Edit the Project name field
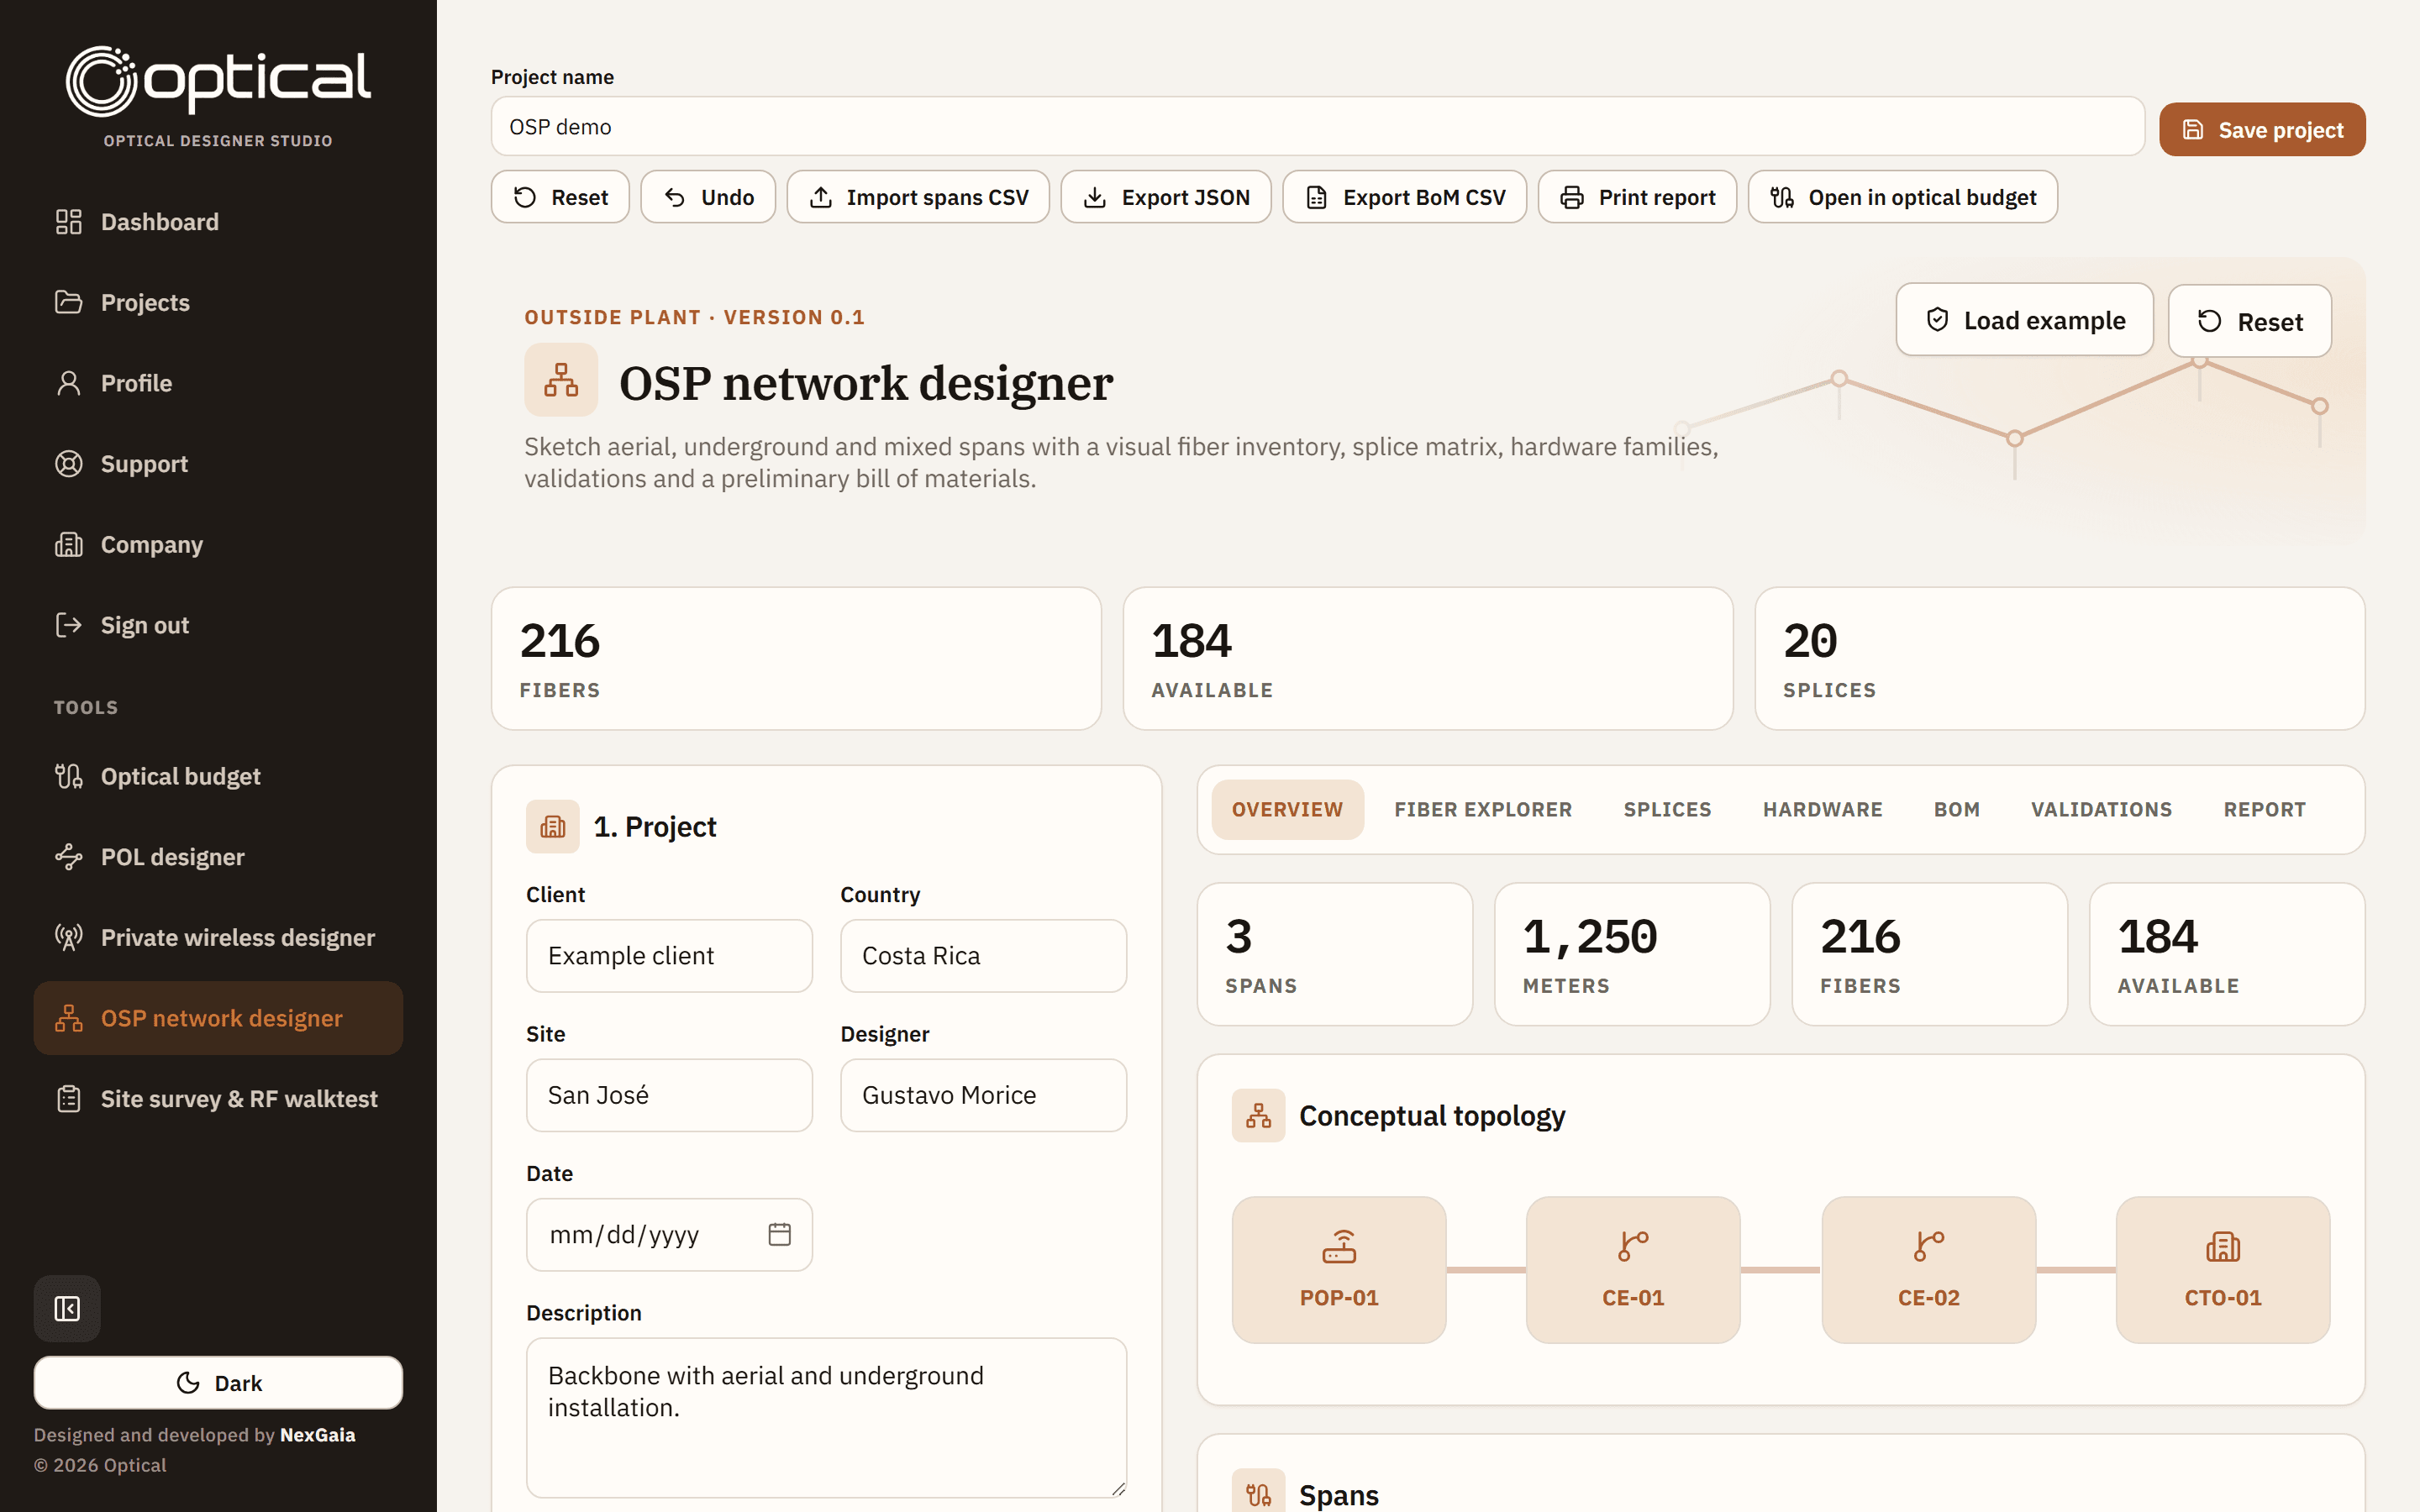2420x1512 pixels. tap(1317, 126)
